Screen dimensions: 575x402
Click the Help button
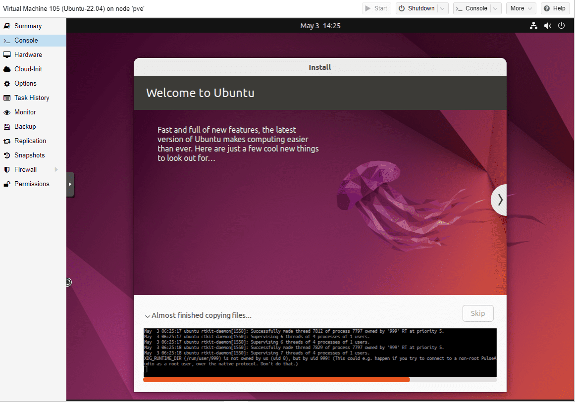click(x=555, y=8)
